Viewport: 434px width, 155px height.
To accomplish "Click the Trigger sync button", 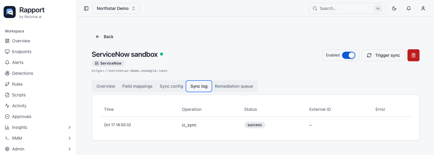I will click(383, 55).
